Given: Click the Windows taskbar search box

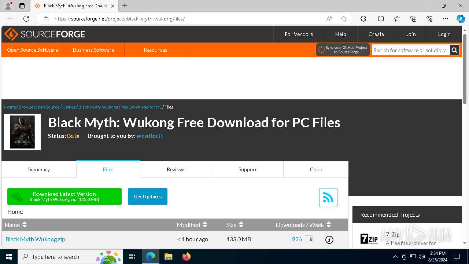Looking at the screenshot, I should (x=70, y=257).
